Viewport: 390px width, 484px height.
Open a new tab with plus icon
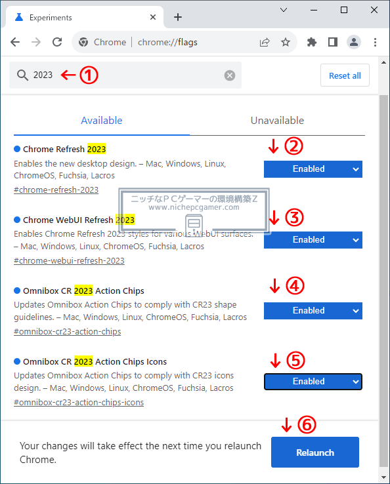tap(178, 17)
